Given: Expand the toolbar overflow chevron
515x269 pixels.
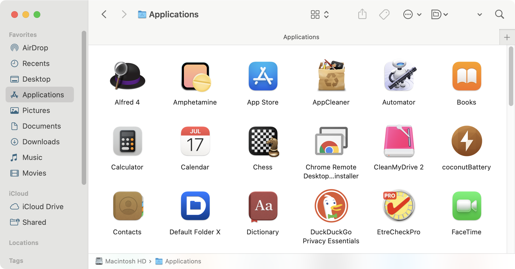Looking at the screenshot, I should coord(479,15).
